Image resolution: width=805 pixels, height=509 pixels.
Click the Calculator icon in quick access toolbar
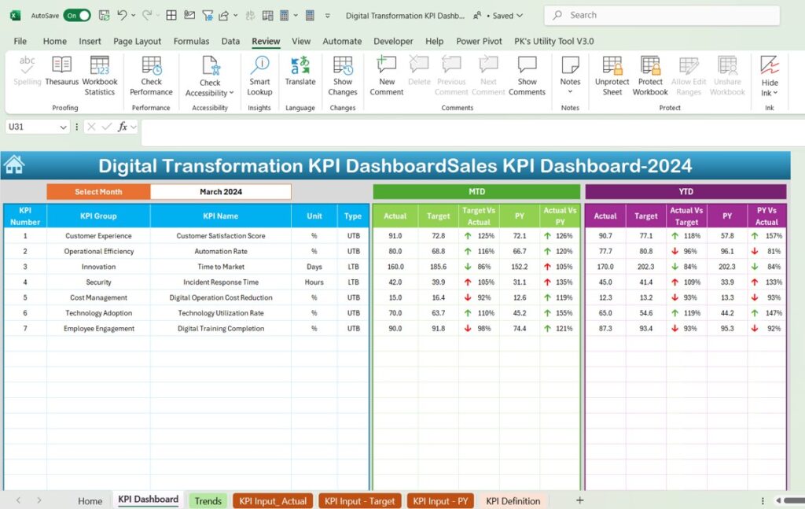click(310, 16)
